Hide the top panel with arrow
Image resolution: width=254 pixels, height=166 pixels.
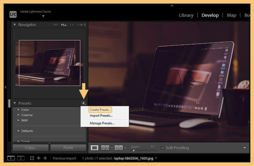pyautogui.click(x=172, y=6)
